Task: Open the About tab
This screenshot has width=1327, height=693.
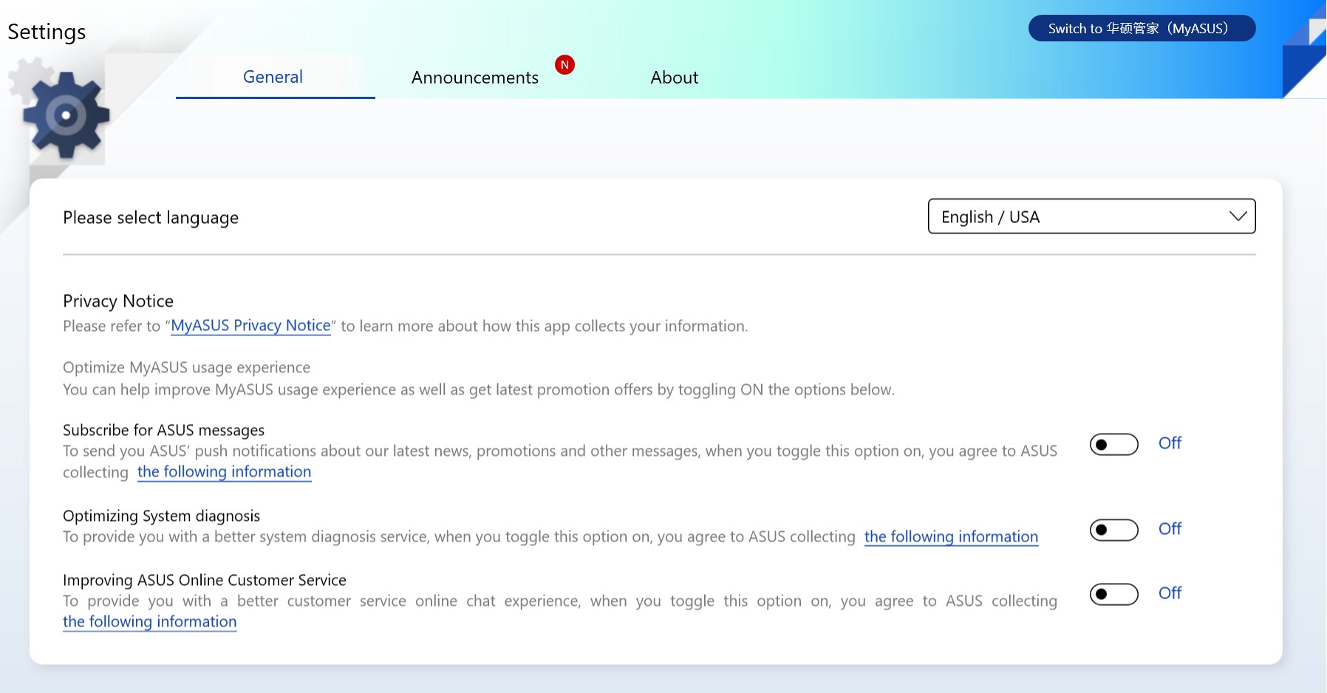Action: 675,78
